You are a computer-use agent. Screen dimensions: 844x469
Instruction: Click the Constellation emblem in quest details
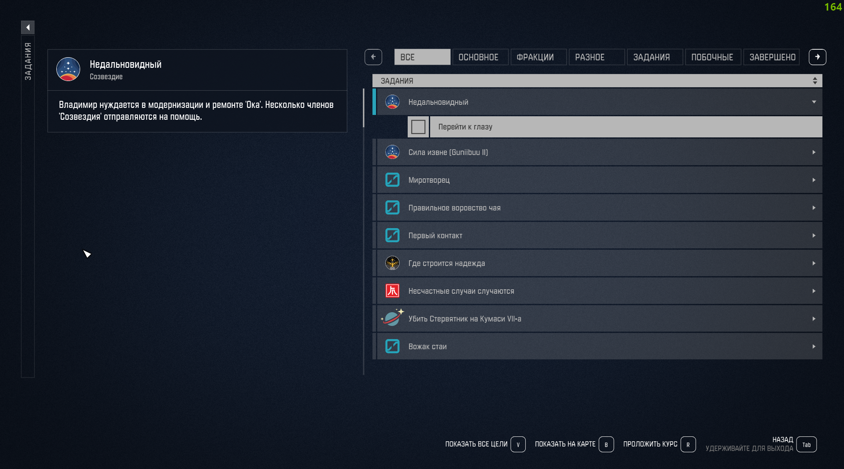pyautogui.click(x=68, y=69)
